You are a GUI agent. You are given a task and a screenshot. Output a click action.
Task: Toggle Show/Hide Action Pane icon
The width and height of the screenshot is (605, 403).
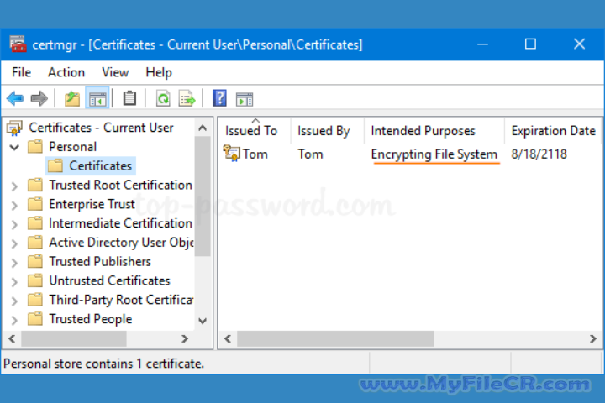coord(245,99)
